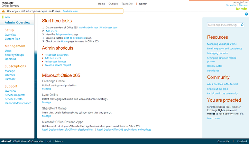Open Service Health in the sidebar
The image size is (249, 144).
[13, 99]
